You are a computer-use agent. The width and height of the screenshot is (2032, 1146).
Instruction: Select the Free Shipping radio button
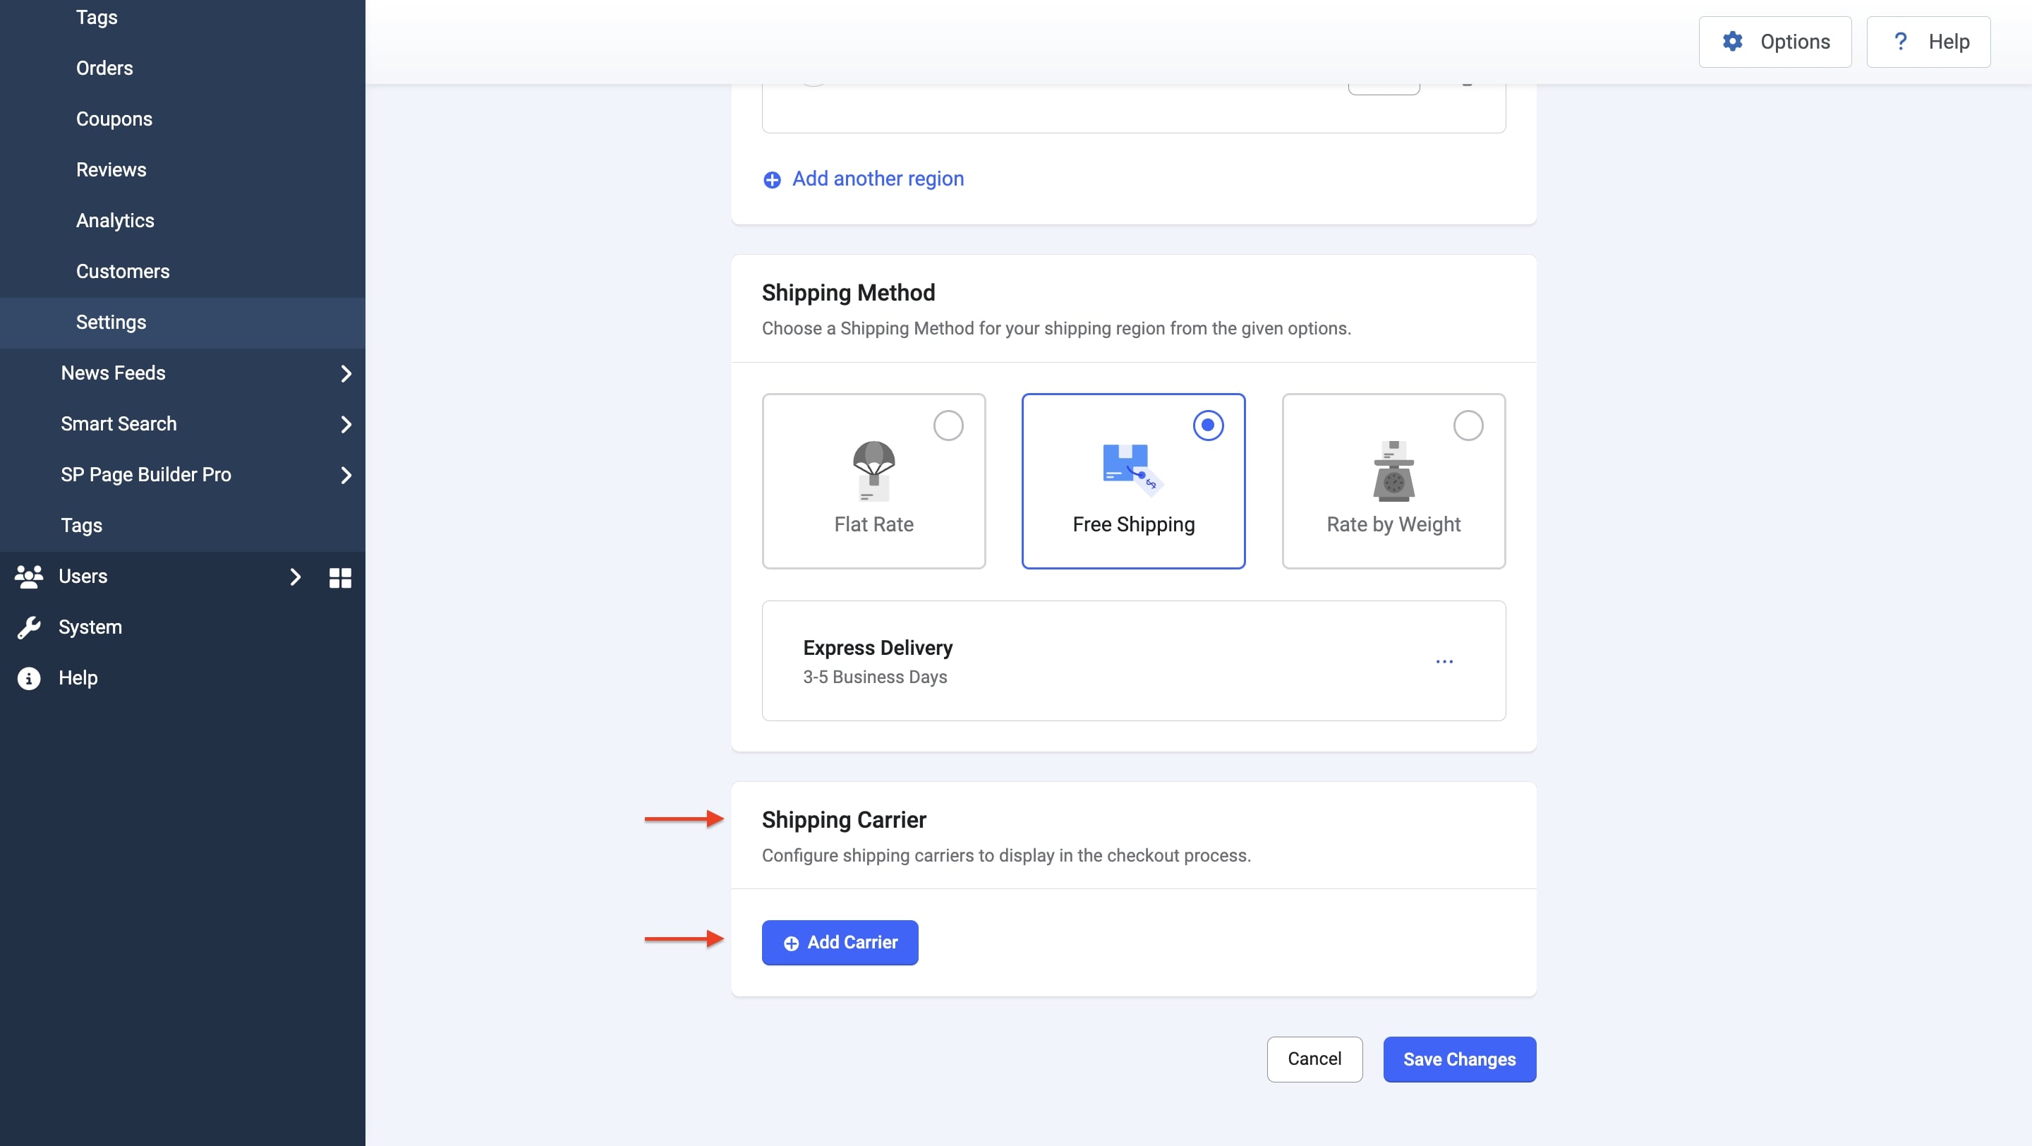click(1208, 426)
